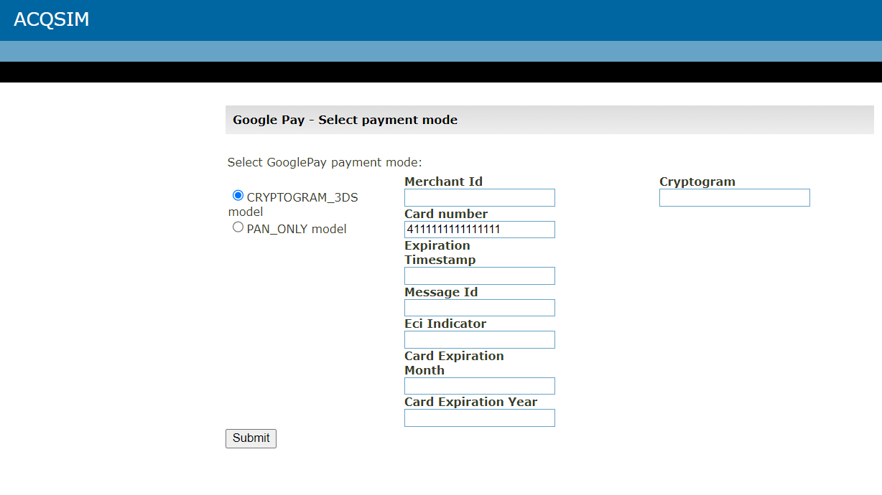
Task: Click the 'Message Id' label text
Action: (440, 292)
